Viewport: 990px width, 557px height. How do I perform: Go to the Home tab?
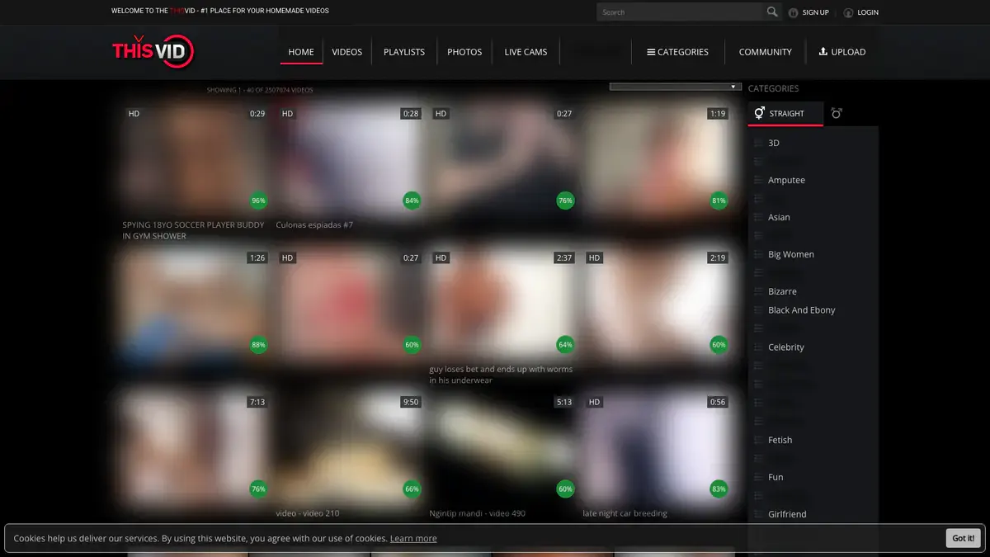(301, 52)
